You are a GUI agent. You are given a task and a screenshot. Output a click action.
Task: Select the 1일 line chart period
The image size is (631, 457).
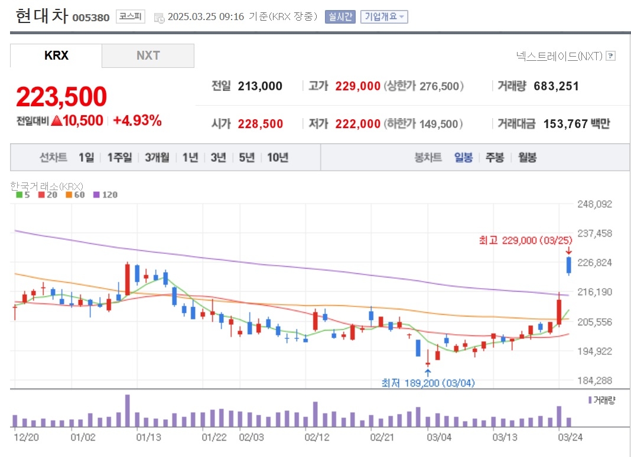[86, 157]
